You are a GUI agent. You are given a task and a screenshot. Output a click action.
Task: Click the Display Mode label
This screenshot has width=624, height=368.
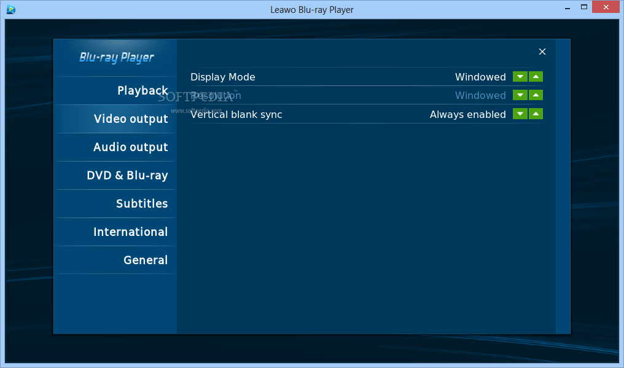(223, 77)
